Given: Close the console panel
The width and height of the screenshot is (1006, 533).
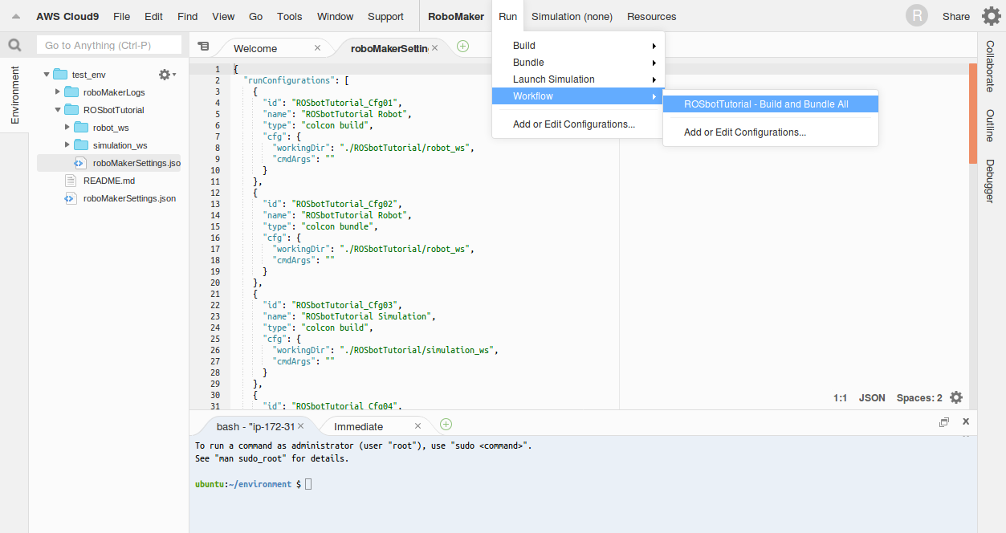Looking at the screenshot, I should click(x=966, y=421).
